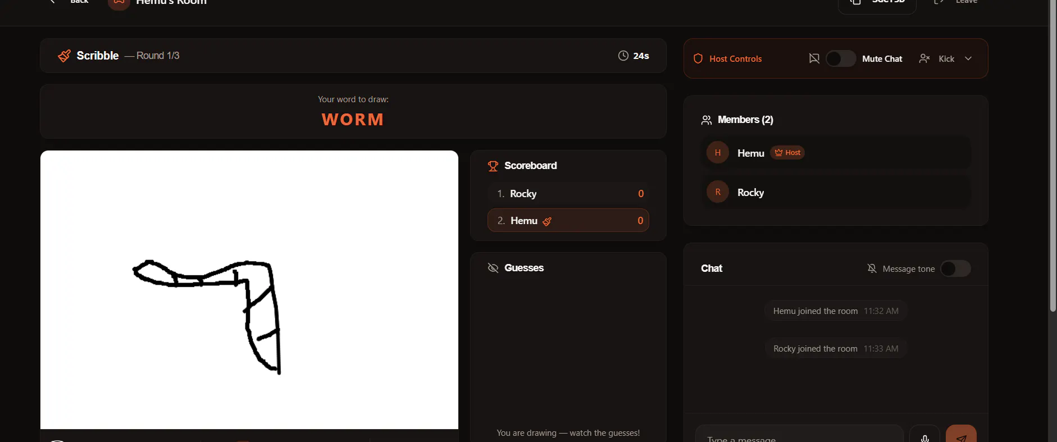Click the page vertical scrollbar thumb
Image resolution: width=1057 pixels, height=442 pixels.
(x=1053, y=156)
